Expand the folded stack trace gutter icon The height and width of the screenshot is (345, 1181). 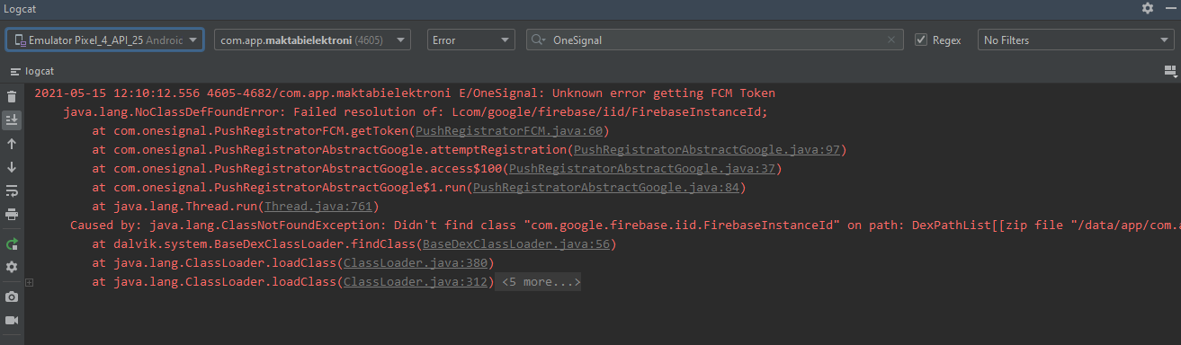30,282
